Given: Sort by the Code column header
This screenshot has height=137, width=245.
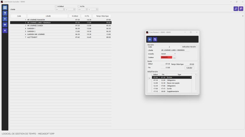Looking at the screenshot, I should (19, 16).
